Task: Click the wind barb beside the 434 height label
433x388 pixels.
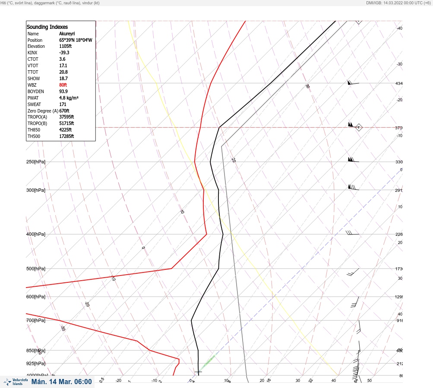Action: coord(353,82)
